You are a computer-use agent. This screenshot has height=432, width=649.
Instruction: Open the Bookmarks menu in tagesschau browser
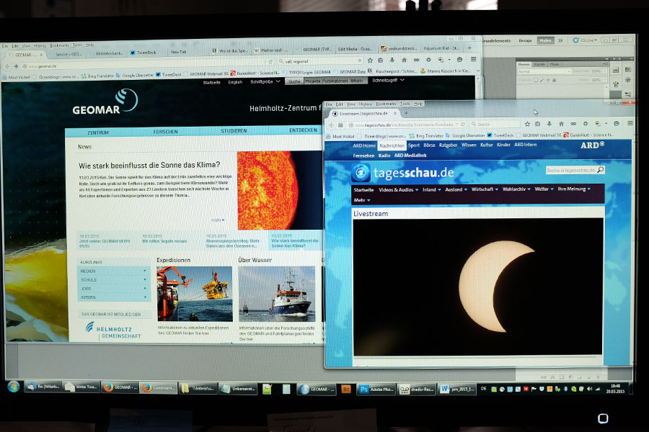click(387, 104)
